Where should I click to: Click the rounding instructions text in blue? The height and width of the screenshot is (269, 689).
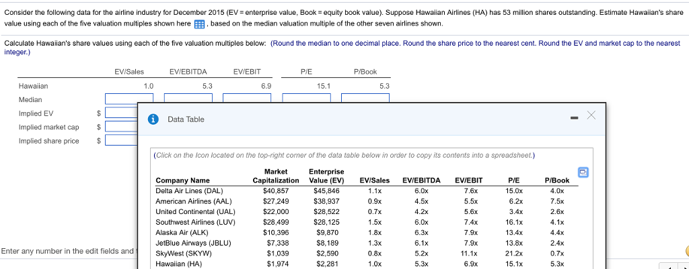point(342,48)
